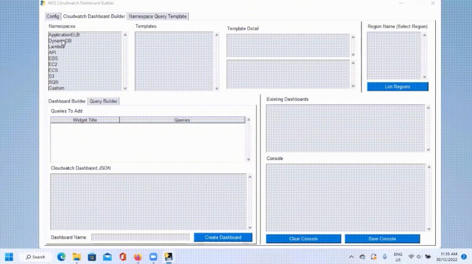Screen dimensions: 472x264
Task: Click Templates list scroll up arrow
Action: pos(217,34)
